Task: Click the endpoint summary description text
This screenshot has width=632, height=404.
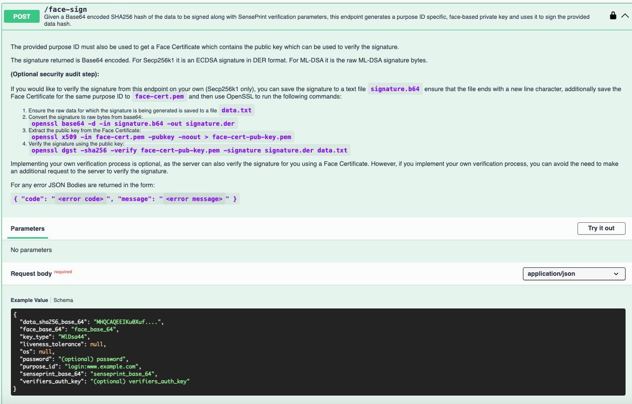Action: pos(317,20)
